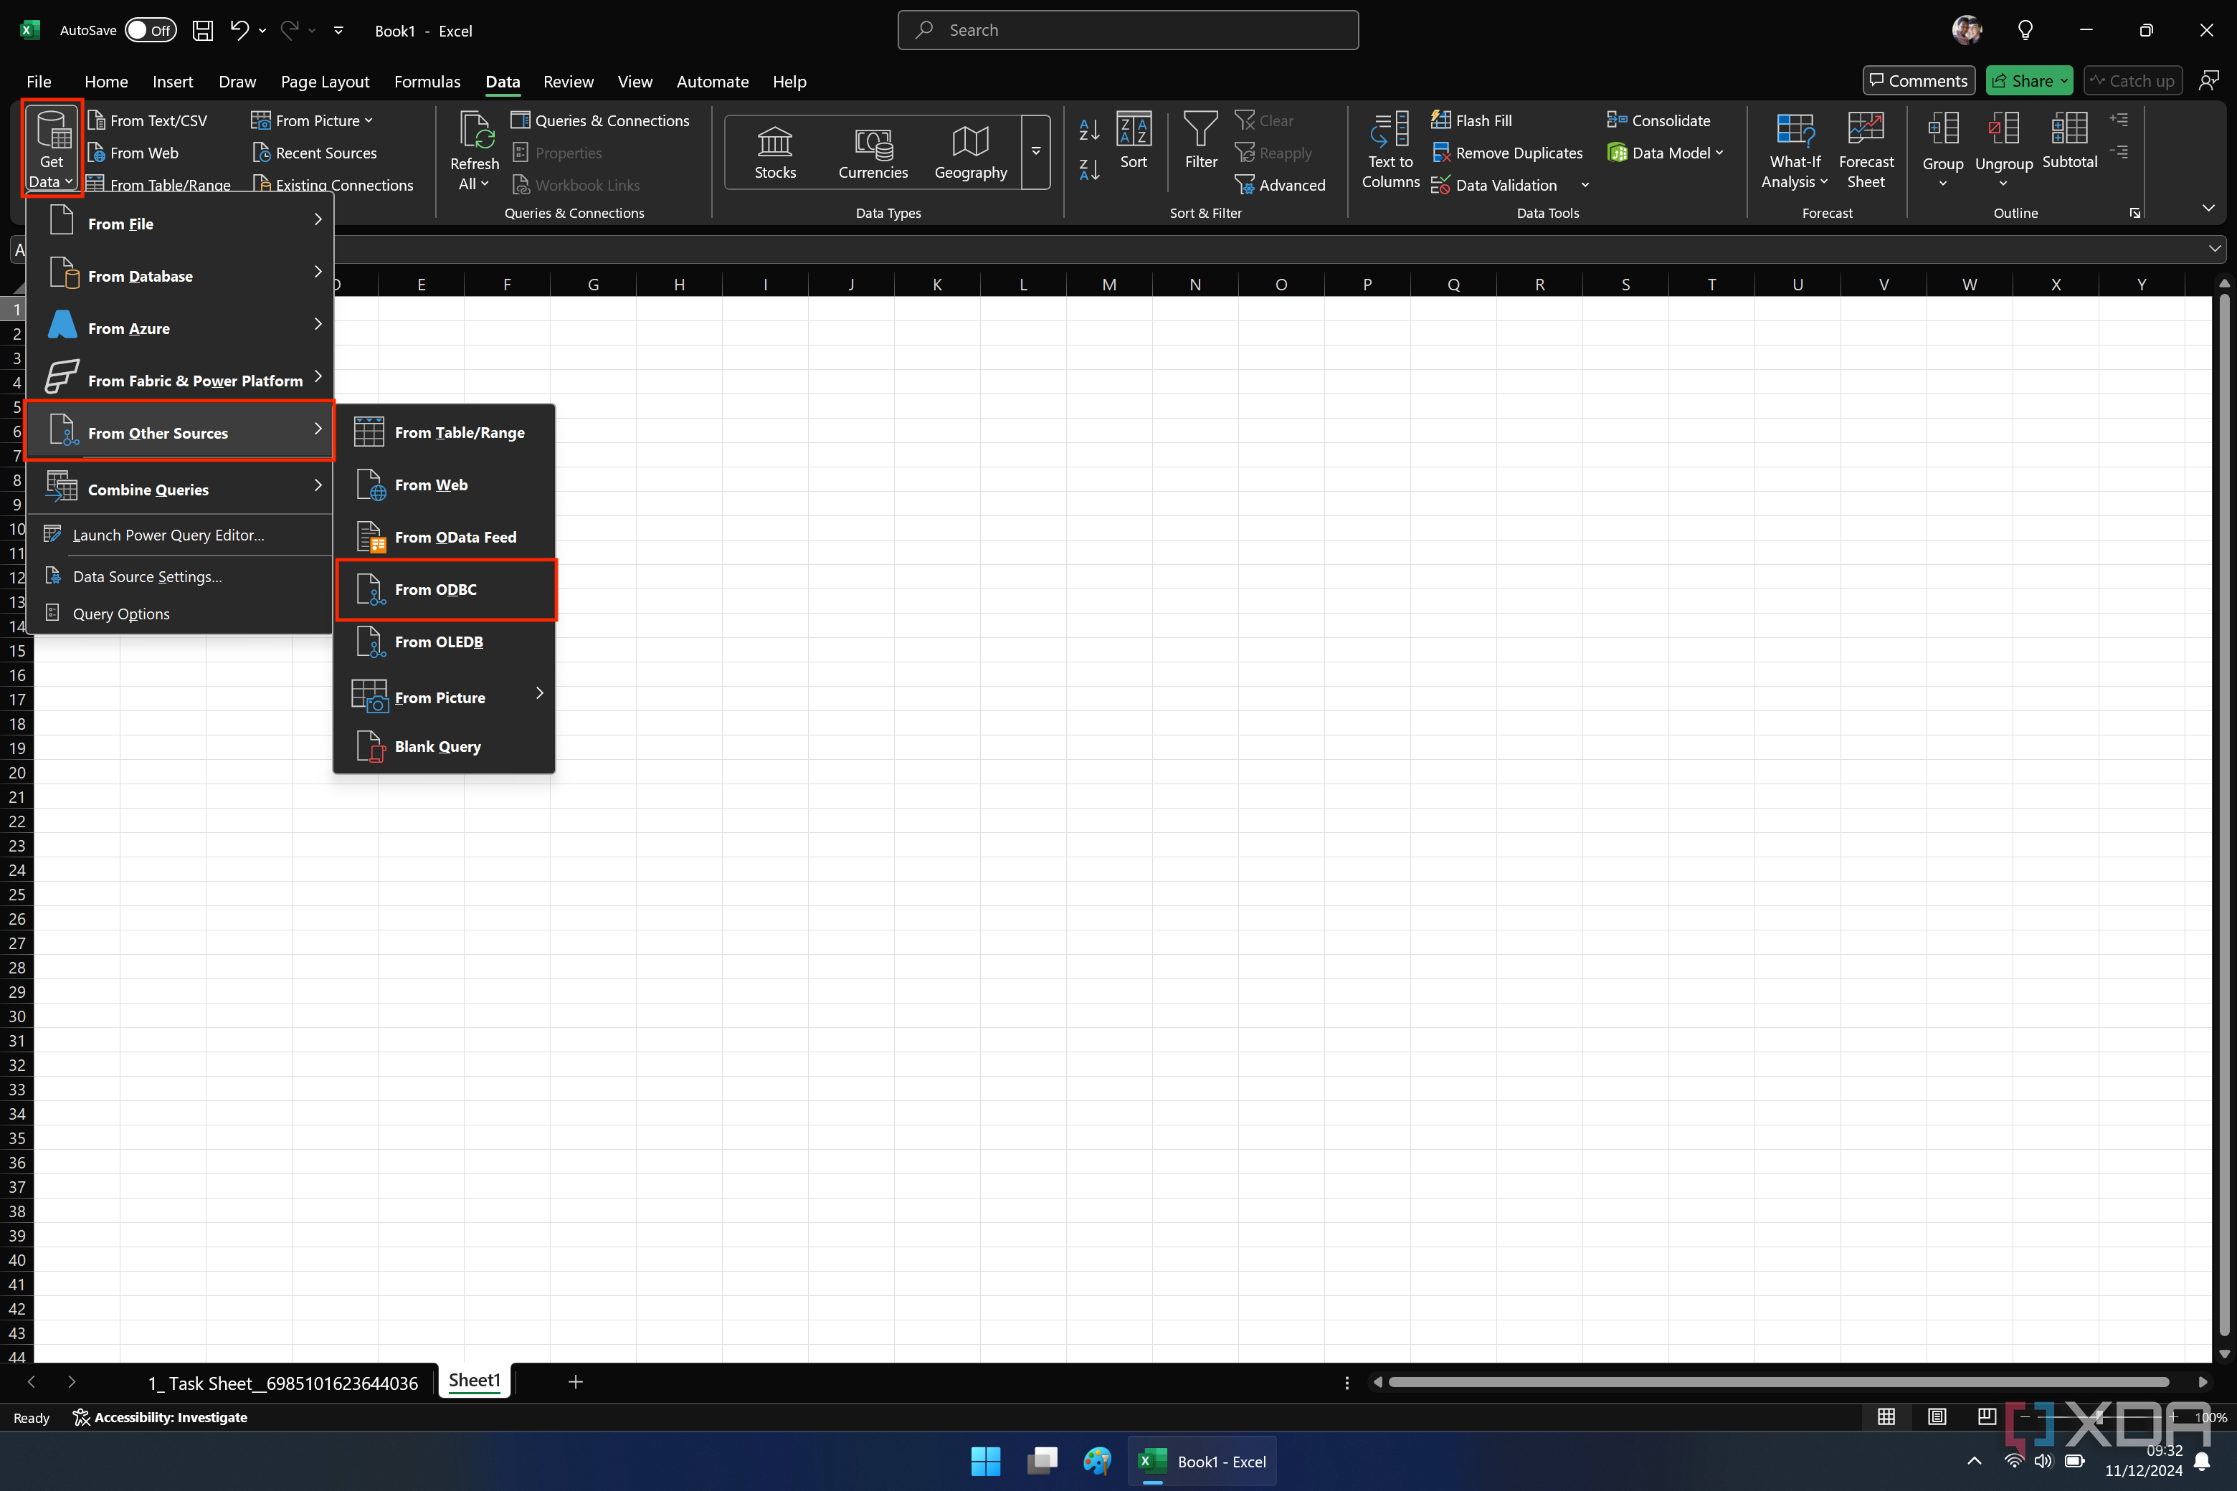Click the Search box
This screenshot has width=2237, height=1491.
pyautogui.click(x=1127, y=29)
